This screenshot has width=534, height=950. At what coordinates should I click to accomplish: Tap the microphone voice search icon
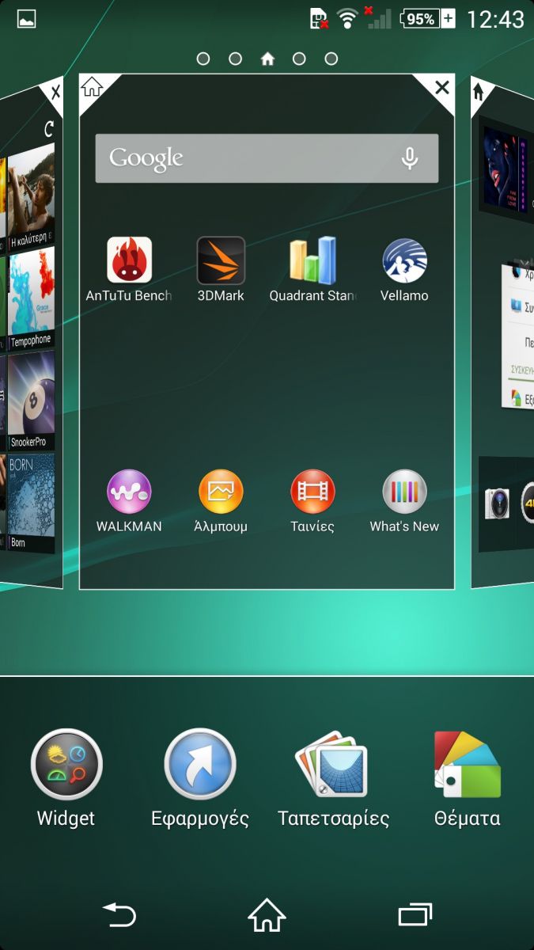(409, 158)
